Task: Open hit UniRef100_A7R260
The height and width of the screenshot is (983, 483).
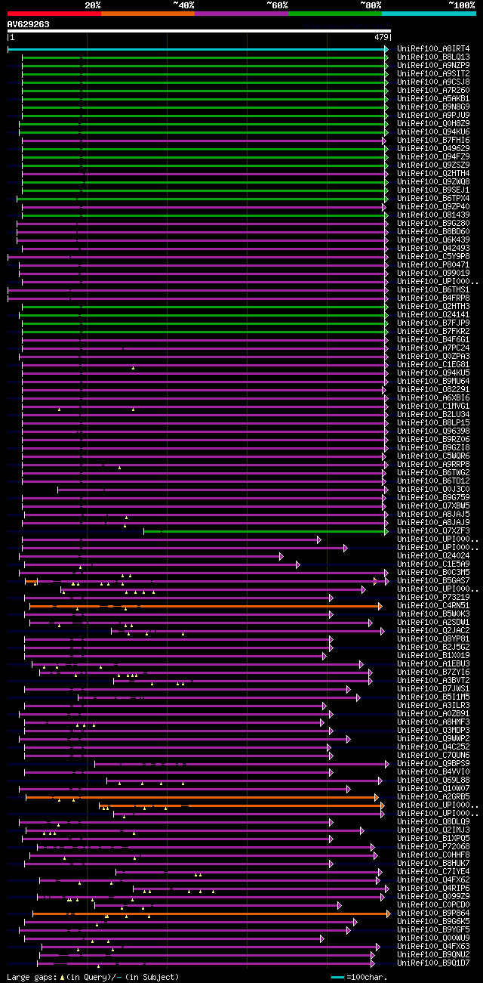Action: coord(433,90)
